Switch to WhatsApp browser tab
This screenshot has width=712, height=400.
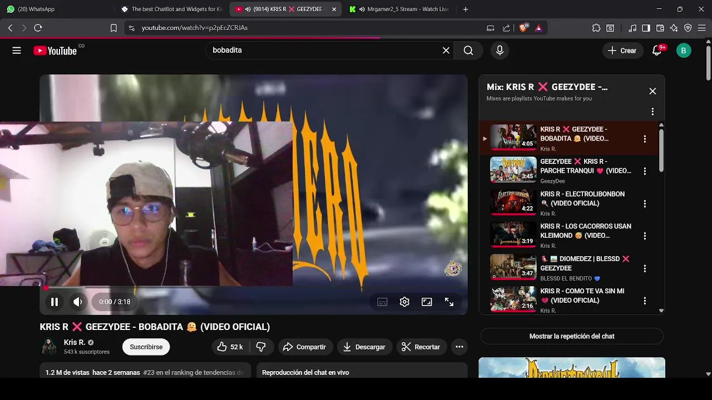pos(56,9)
